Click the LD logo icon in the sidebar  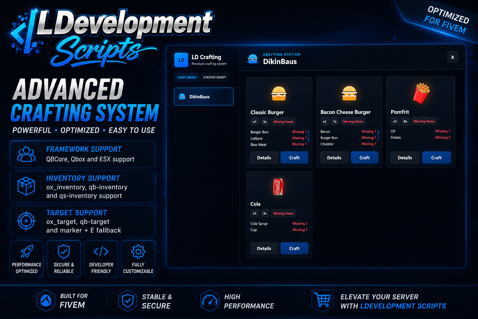point(181,60)
